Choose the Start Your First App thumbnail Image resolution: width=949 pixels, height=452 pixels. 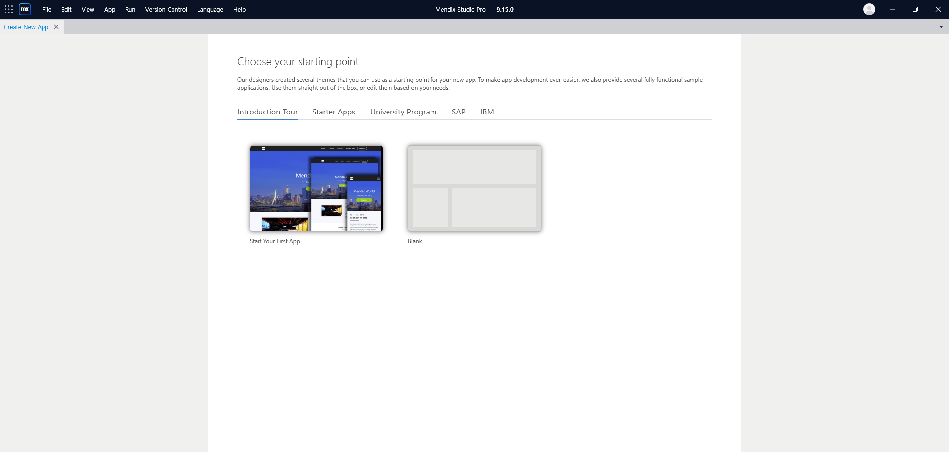click(316, 188)
